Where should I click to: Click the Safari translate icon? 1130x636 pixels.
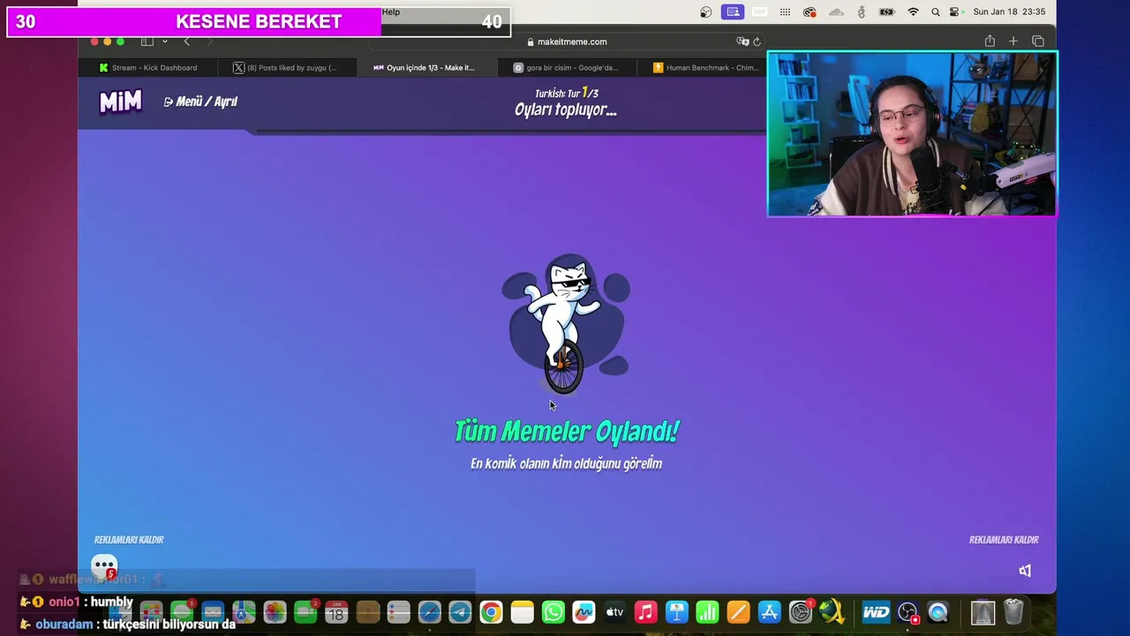tap(742, 42)
